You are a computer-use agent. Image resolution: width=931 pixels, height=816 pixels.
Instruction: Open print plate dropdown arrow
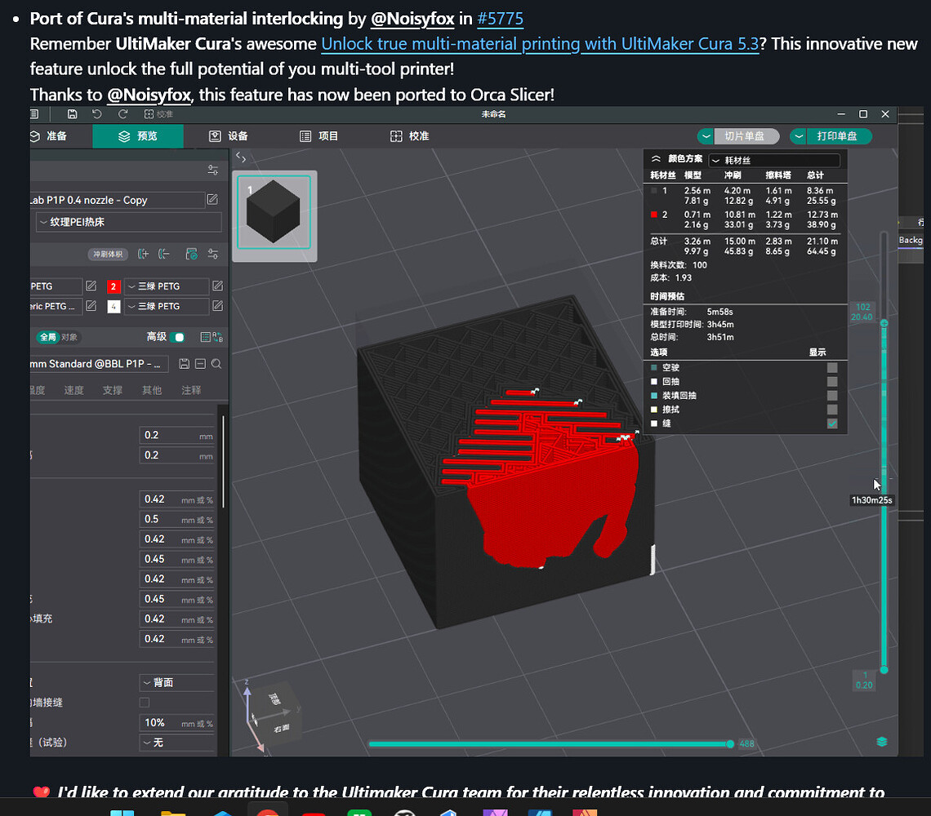(799, 136)
